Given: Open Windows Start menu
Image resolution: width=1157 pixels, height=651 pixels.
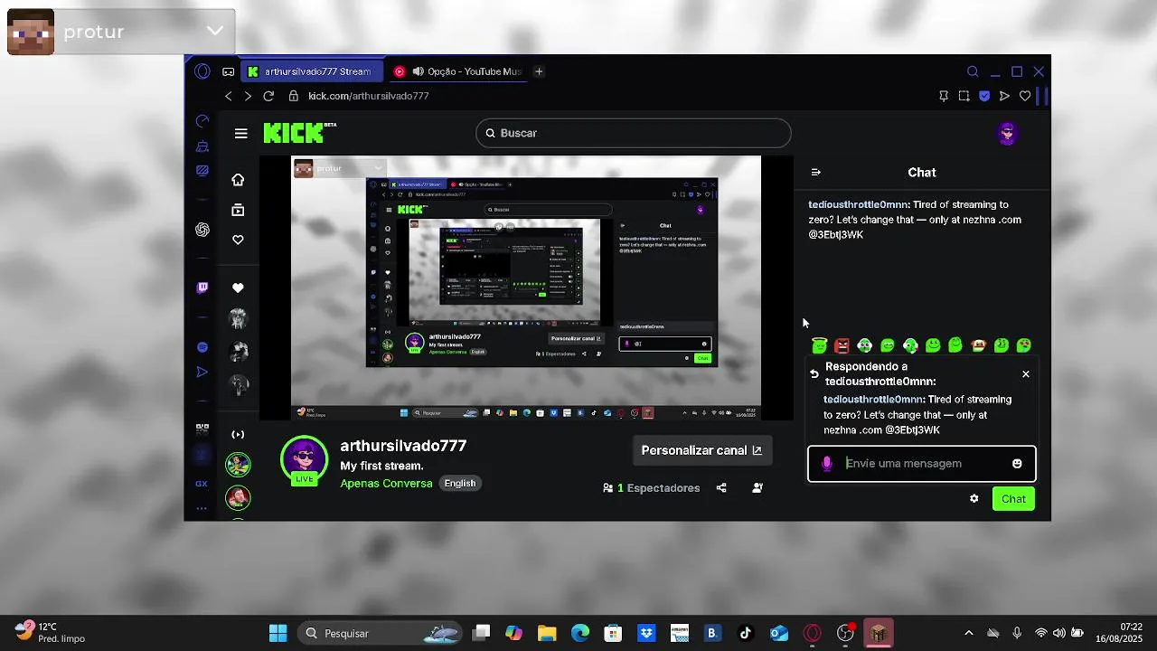Looking at the screenshot, I should pyautogui.click(x=277, y=633).
